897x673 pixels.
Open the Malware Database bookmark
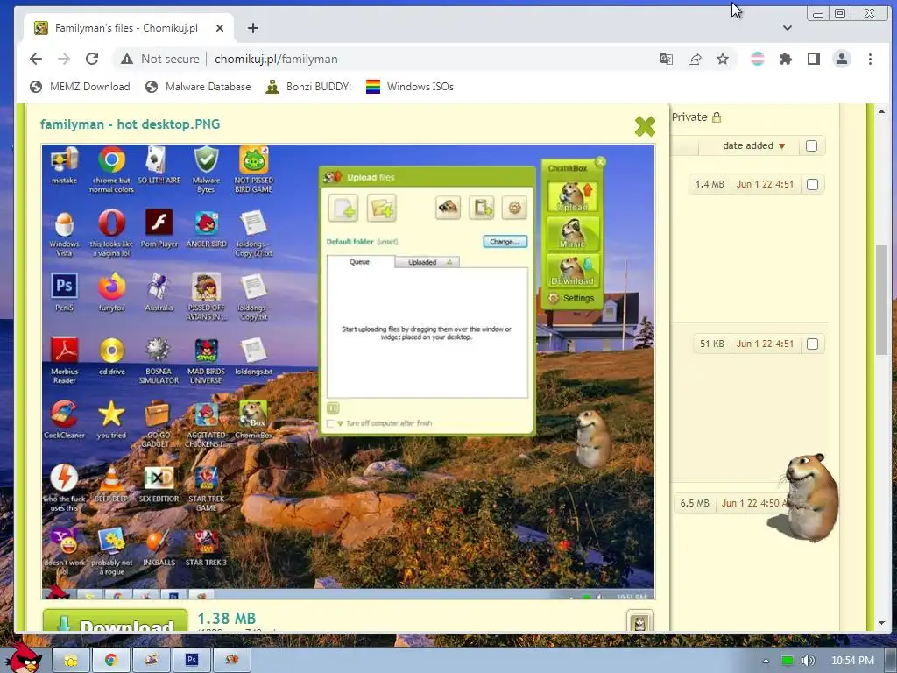click(x=199, y=87)
